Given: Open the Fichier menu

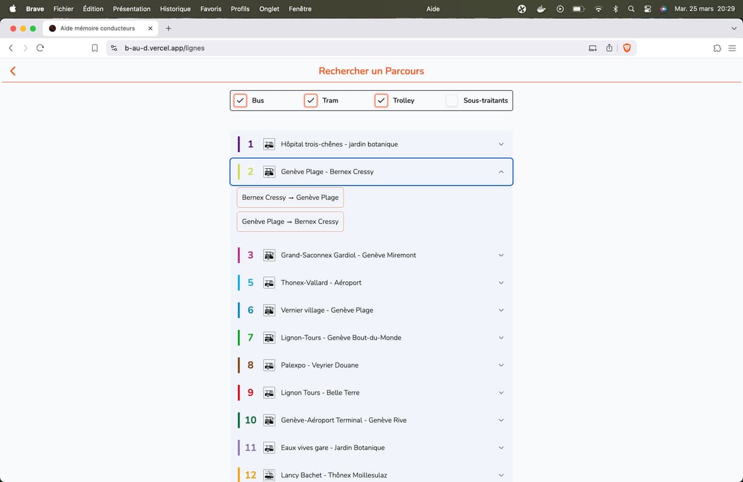Looking at the screenshot, I should (63, 9).
